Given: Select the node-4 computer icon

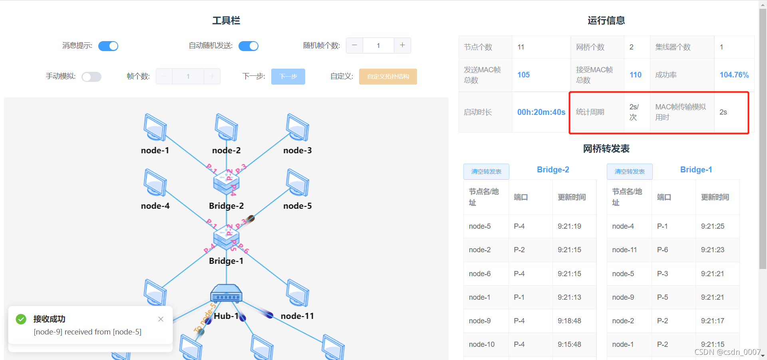Looking at the screenshot, I should coord(155,182).
